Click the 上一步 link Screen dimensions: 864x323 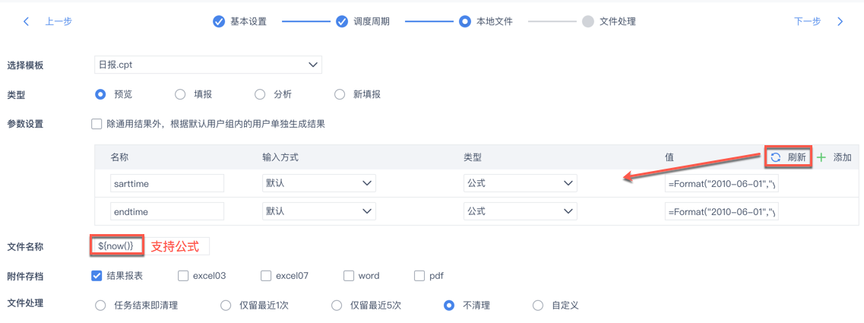[x=59, y=21]
